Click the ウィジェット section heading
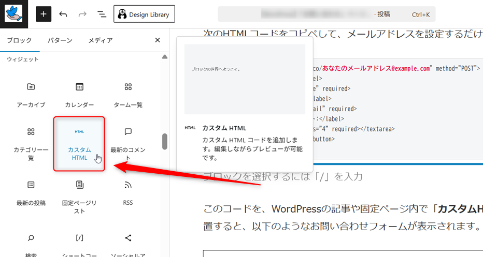The width and height of the screenshot is (483, 257). coord(23,59)
